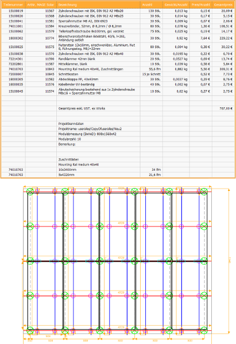Screen dimensions: 236x344
Task: Select part number 18000302 cell
Action: coord(13,38)
